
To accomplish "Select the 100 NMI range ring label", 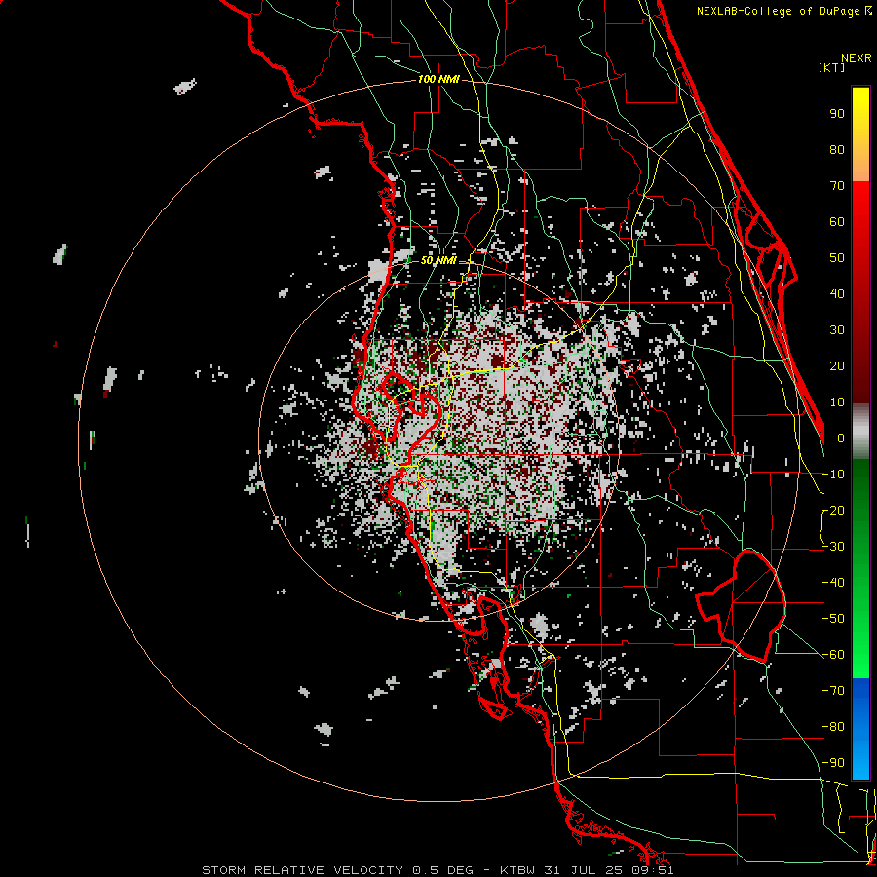I will click(438, 80).
